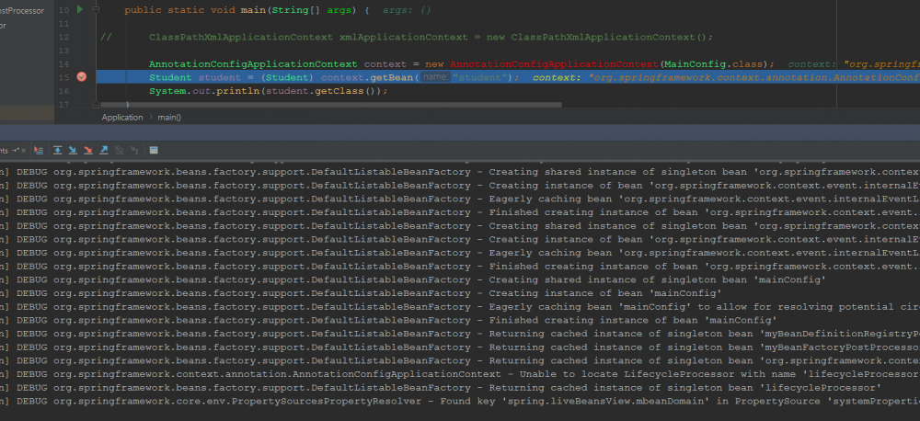This screenshot has height=421, width=920.
Task: Click 'public static void main' declaration
Action: tap(195, 10)
